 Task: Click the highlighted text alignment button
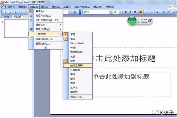(141, 12)
